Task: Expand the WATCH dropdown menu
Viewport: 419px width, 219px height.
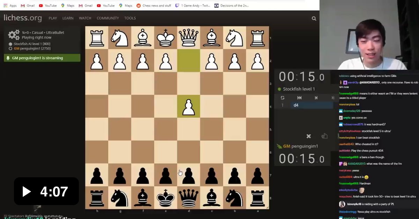Action: click(x=85, y=18)
